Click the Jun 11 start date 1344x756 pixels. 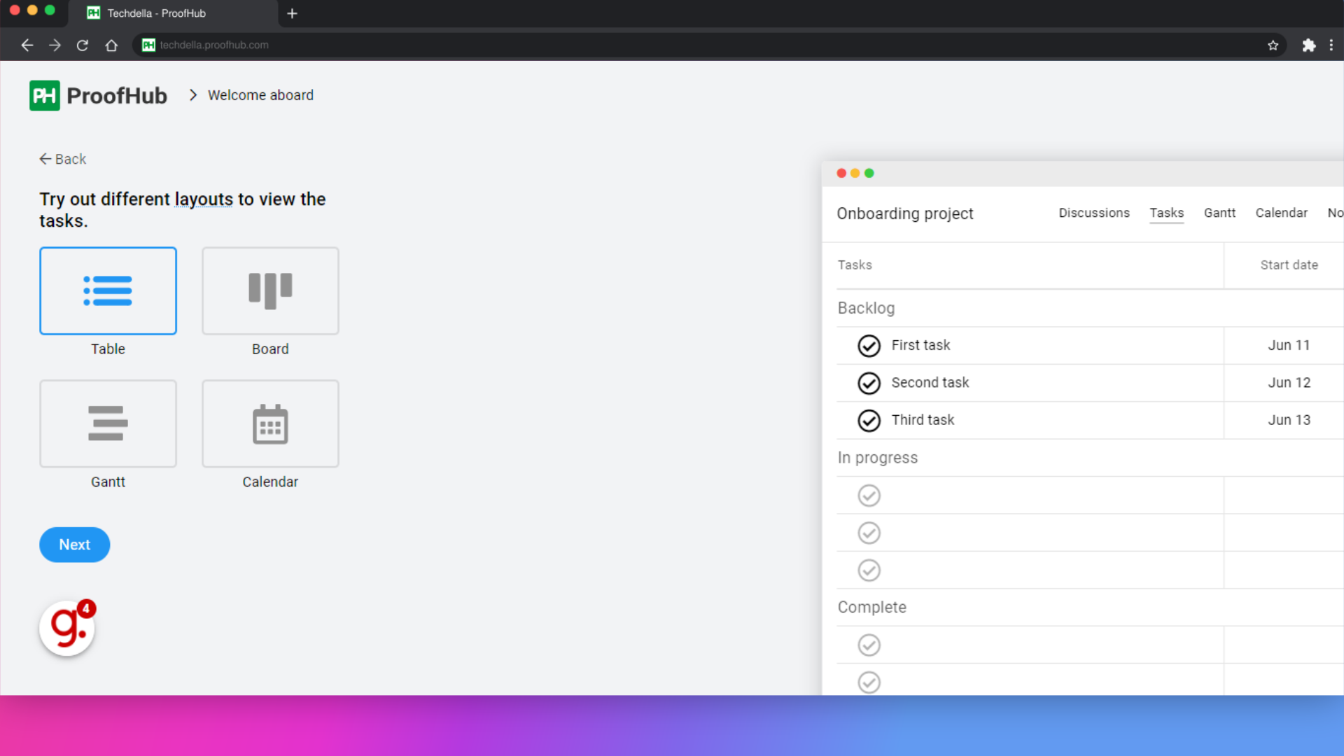(1289, 345)
